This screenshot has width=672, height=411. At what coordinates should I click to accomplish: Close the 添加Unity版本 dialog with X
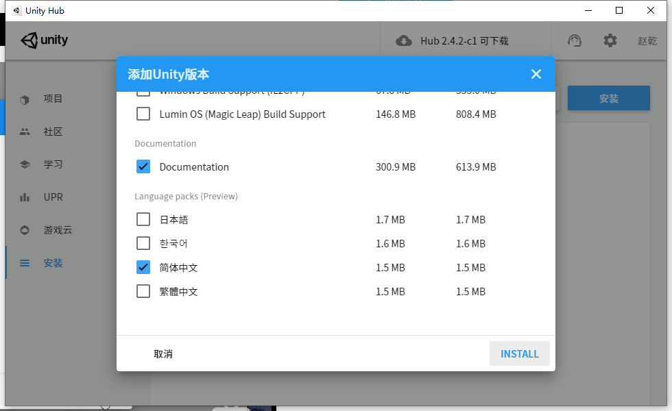click(536, 74)
